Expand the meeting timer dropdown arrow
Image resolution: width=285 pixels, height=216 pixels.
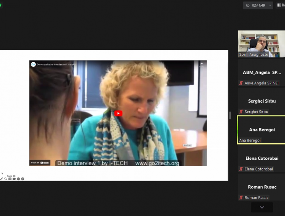269,6
